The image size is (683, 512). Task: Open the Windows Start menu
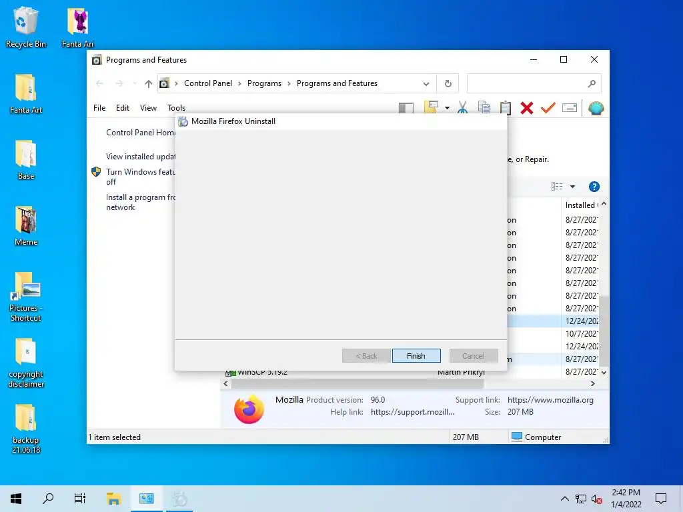click(16, 499)
